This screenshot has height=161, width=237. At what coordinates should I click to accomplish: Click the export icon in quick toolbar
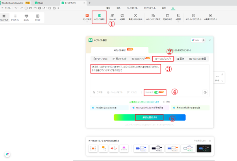point(44,8)
